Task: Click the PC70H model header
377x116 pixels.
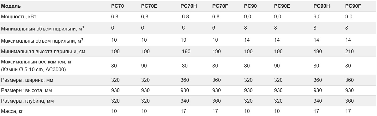Action: 189,6
